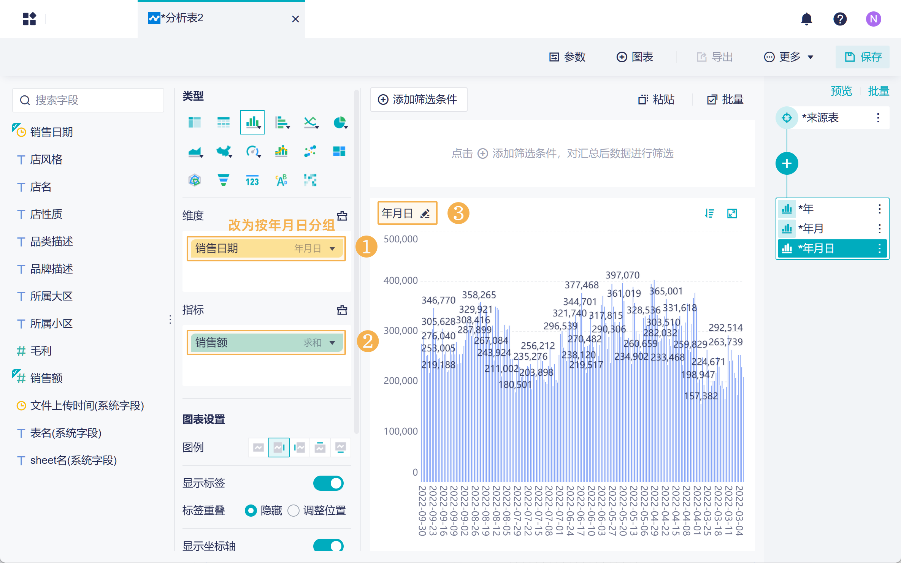Click the 保存 button
Viewport: 901px width, 563px height.
click(x=863, y=57)
